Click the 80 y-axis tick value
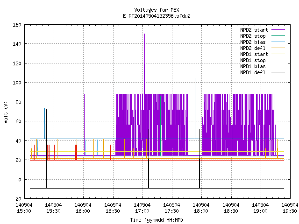Viewport: 299px width, 224px height. click(18, 102)
